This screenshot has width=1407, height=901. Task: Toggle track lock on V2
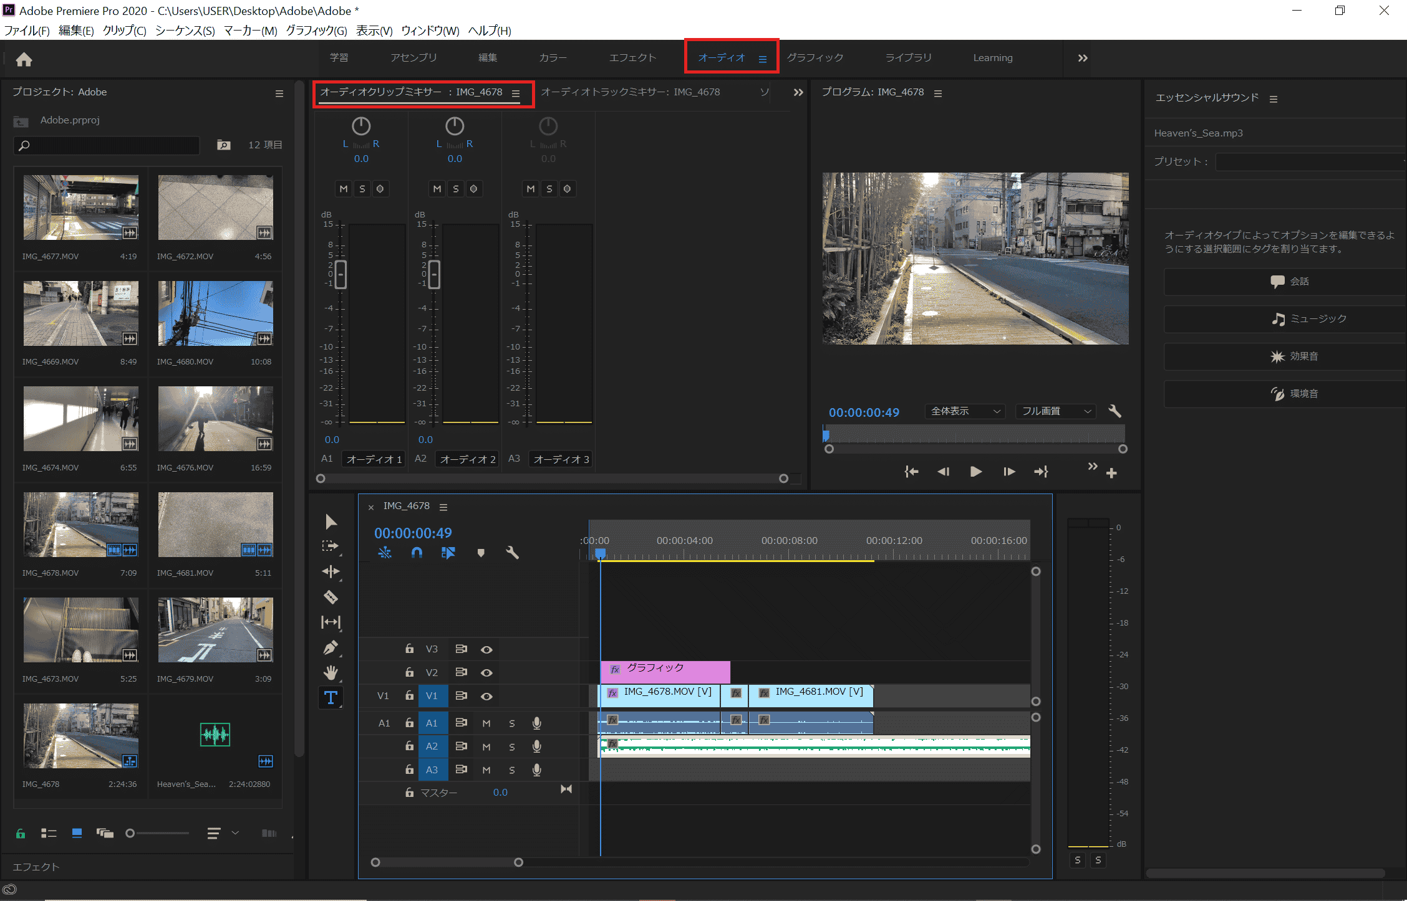tap(409, 672)
